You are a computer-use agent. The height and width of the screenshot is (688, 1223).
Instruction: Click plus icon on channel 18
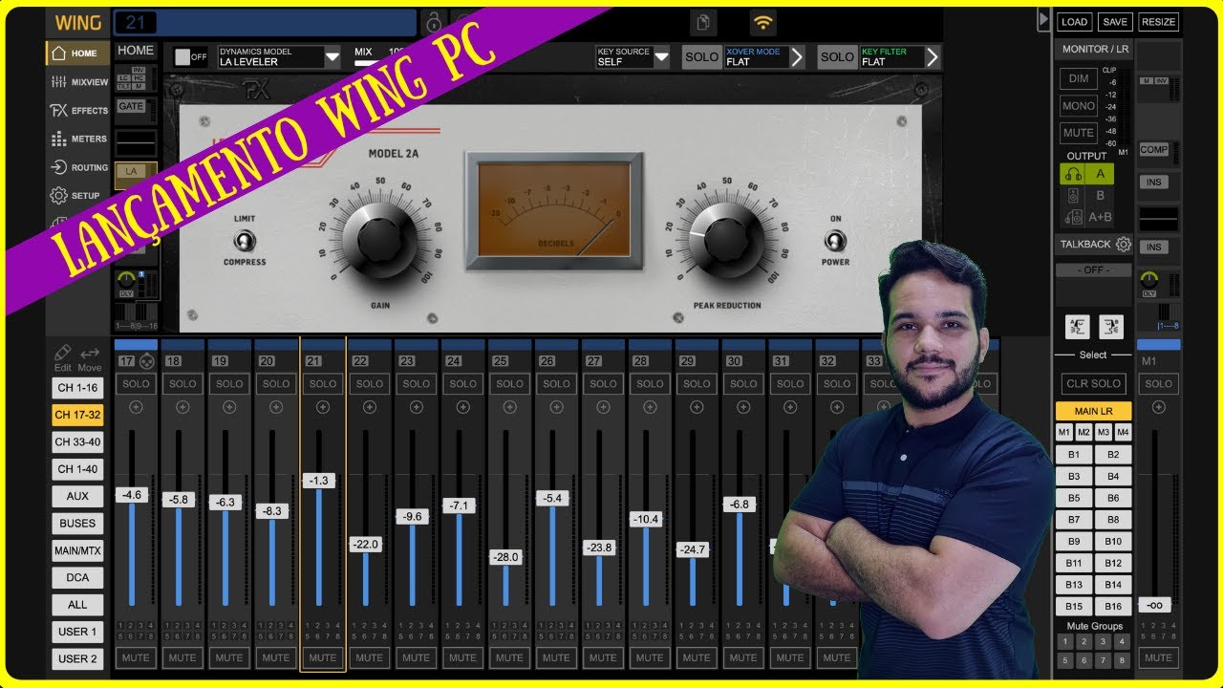[182, 407]
